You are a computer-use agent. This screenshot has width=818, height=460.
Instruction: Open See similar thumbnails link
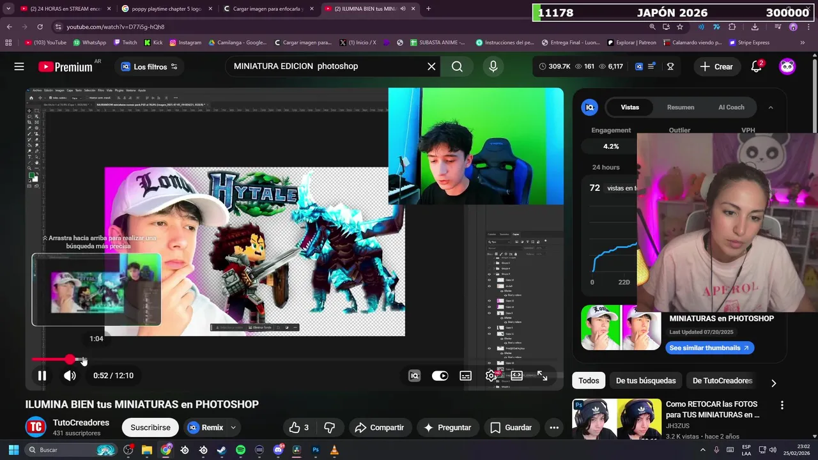click(x=709, y=348)
